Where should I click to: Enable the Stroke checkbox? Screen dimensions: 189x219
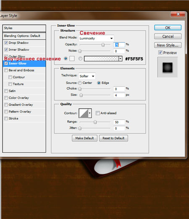(6, 118)
